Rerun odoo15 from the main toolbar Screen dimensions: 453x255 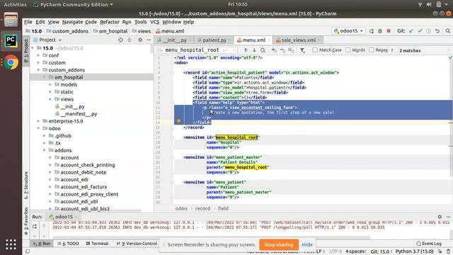pos(371,31)
